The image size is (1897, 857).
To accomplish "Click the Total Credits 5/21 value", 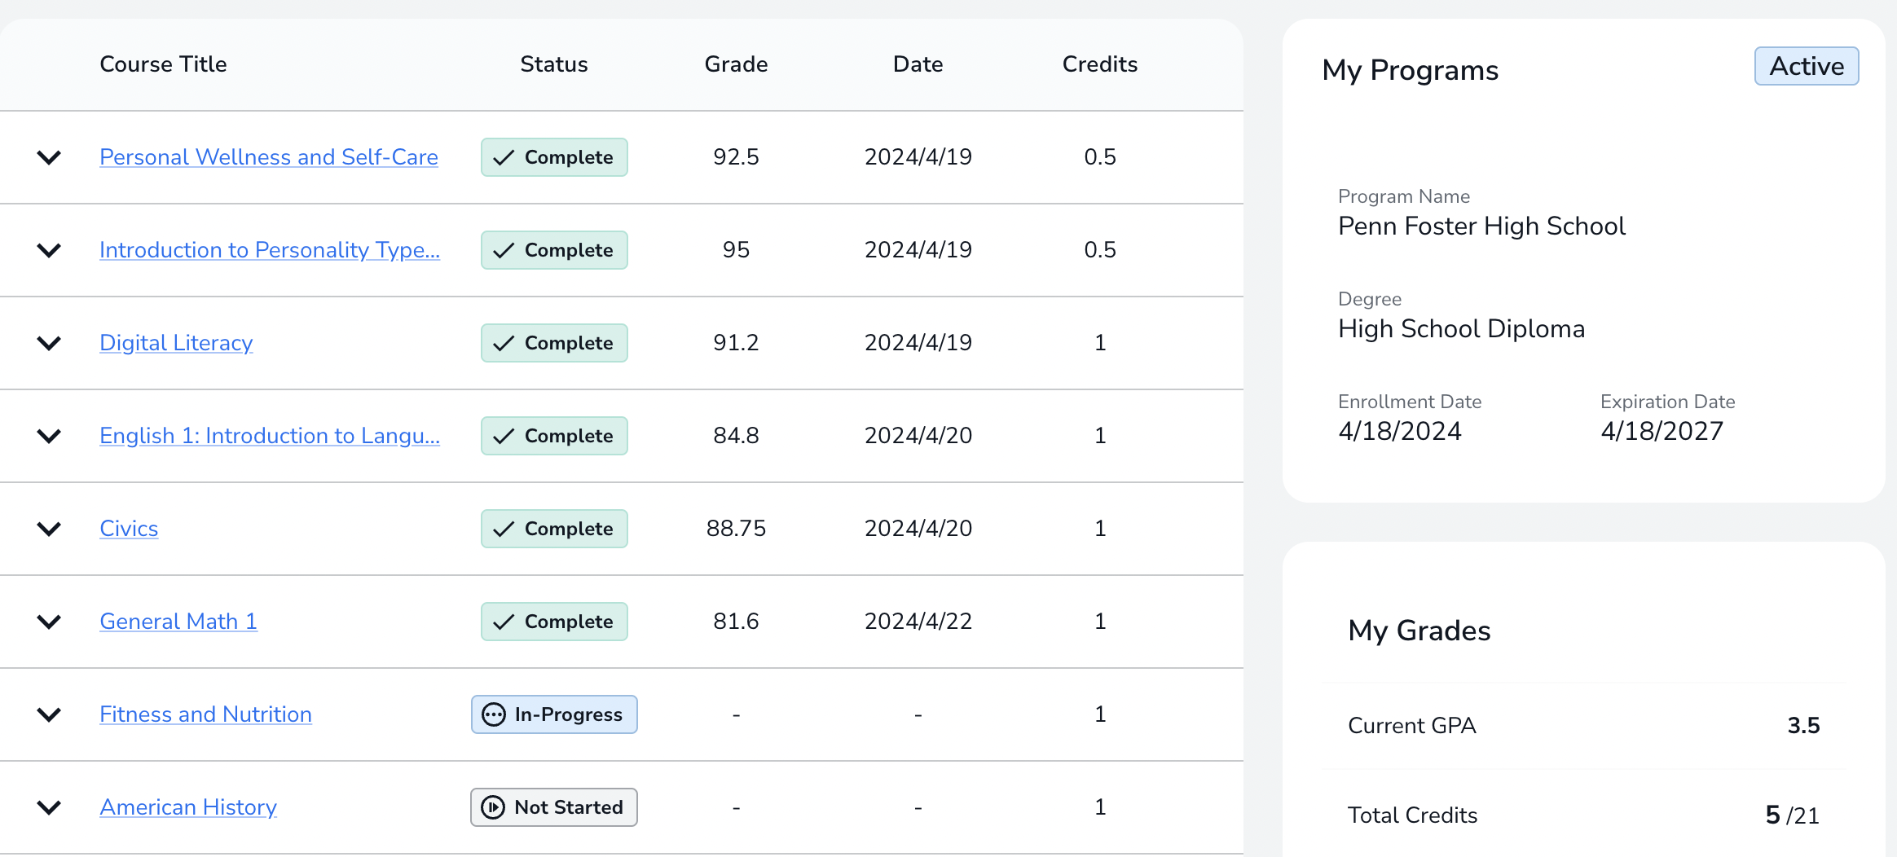I will click(x=1792, y=815).
